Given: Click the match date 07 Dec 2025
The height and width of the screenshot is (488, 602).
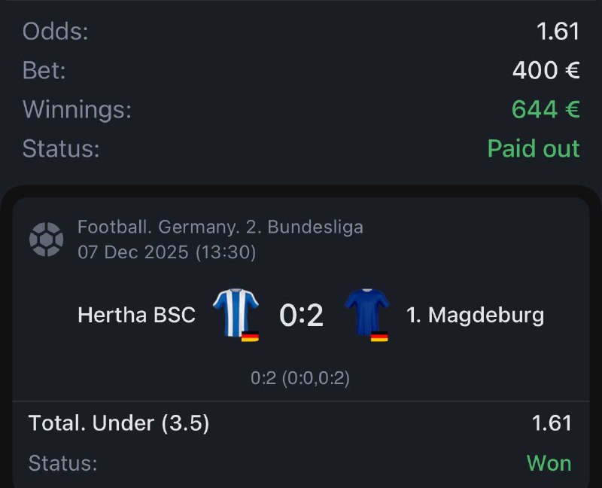Looking at the screenshot, I should tap(133, 252).
